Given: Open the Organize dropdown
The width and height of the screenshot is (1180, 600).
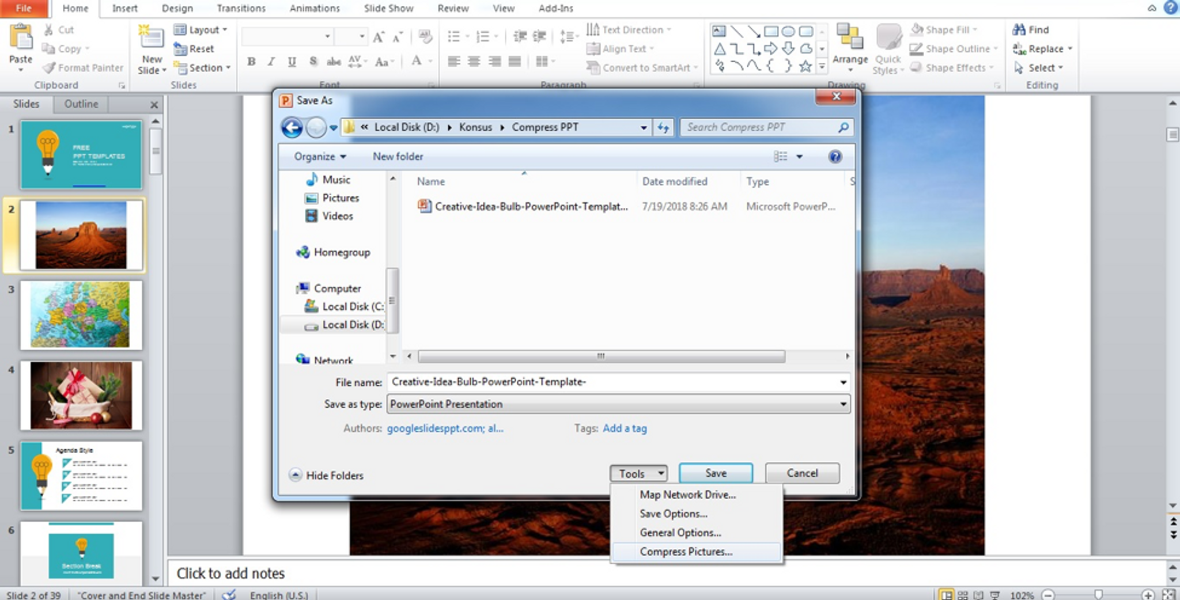Looking at the screenshot, I should (x=320, y=157).
